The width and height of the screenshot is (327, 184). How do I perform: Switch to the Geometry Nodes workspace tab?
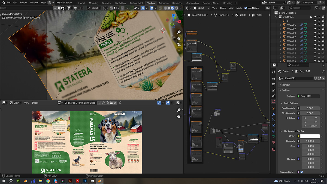pos(211,3)
